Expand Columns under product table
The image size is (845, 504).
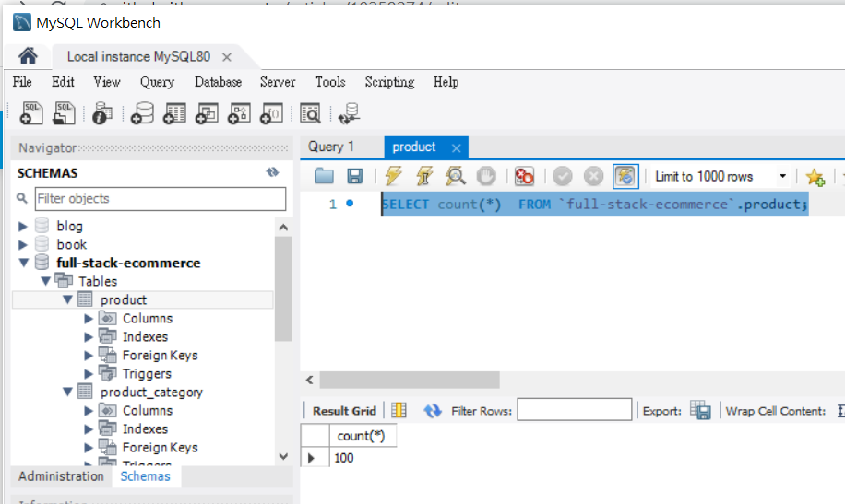tap(89, 318)
